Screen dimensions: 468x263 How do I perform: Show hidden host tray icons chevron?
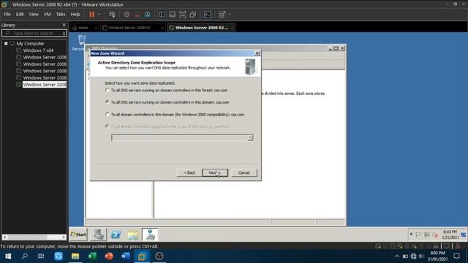396,256
